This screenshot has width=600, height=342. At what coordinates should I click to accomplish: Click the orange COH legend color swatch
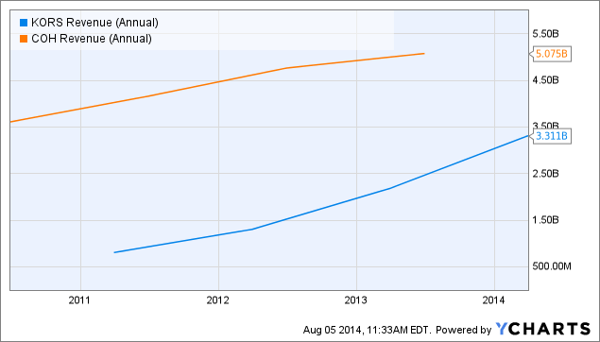click(24, 39)
